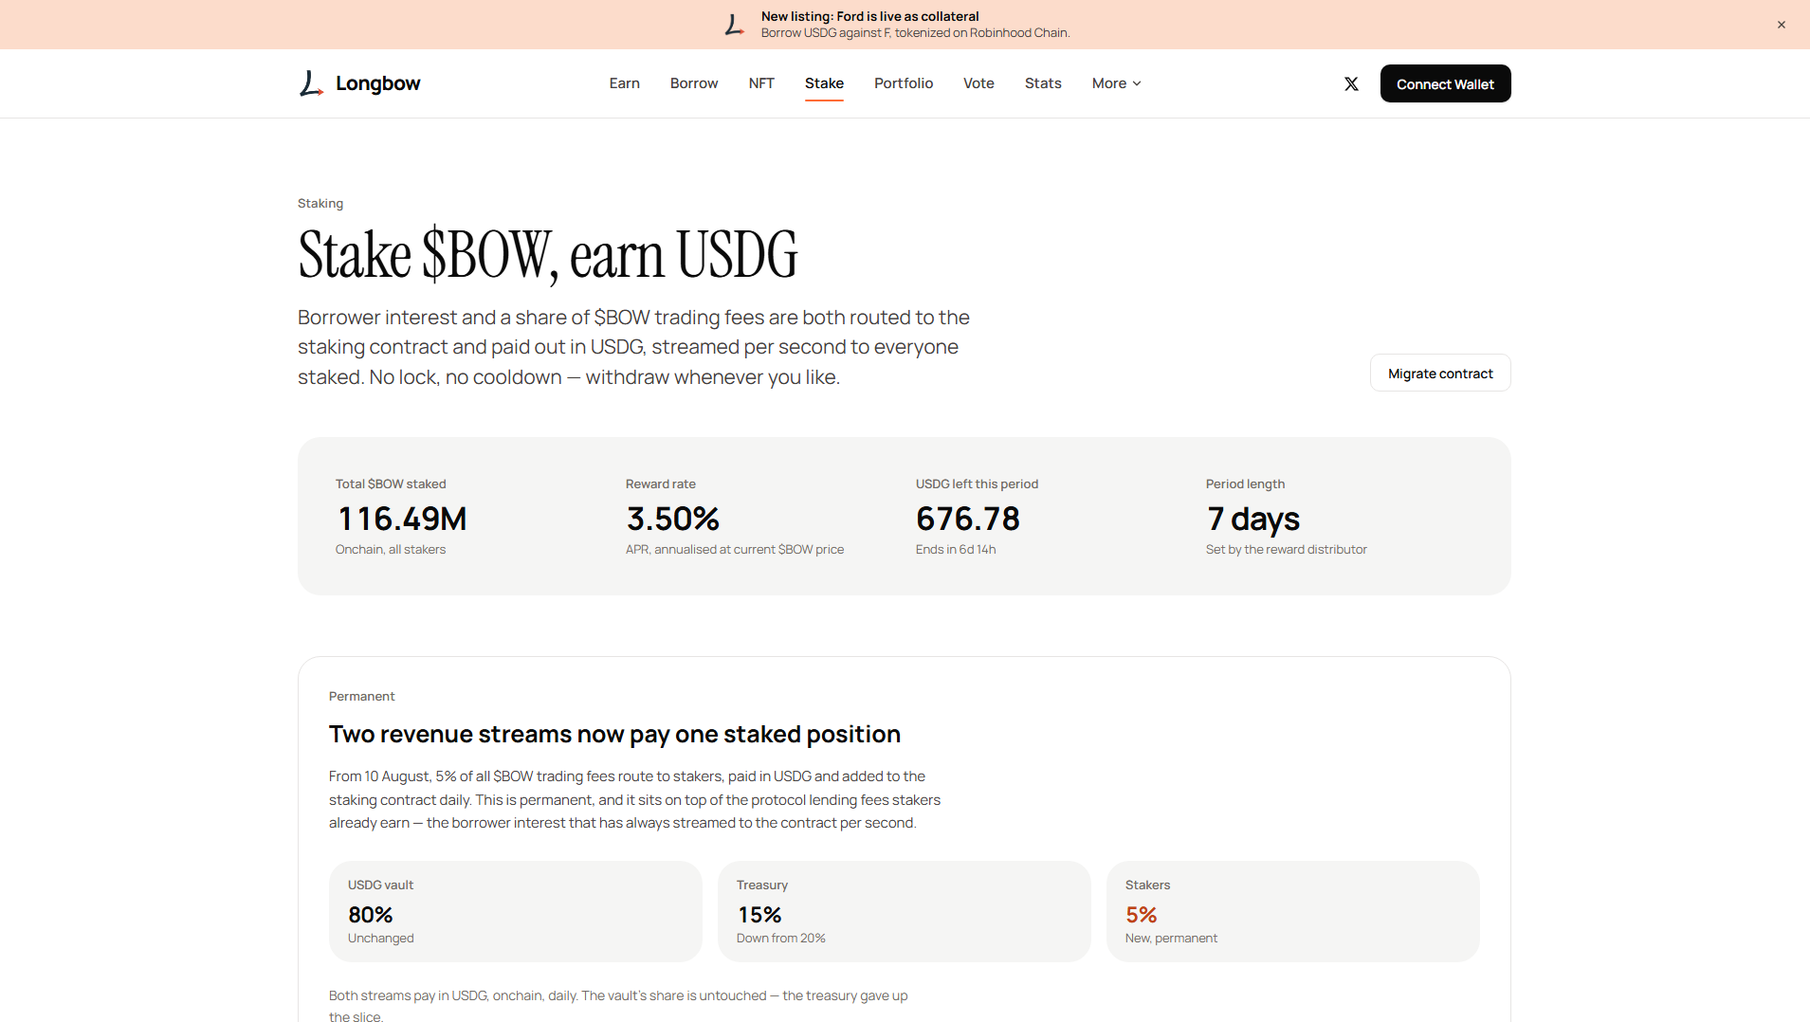This screenshot has width=1810, height=1022.
Task: Click the 'Stake $BOW, earn USDG' heading
Action: coord(548,255)
